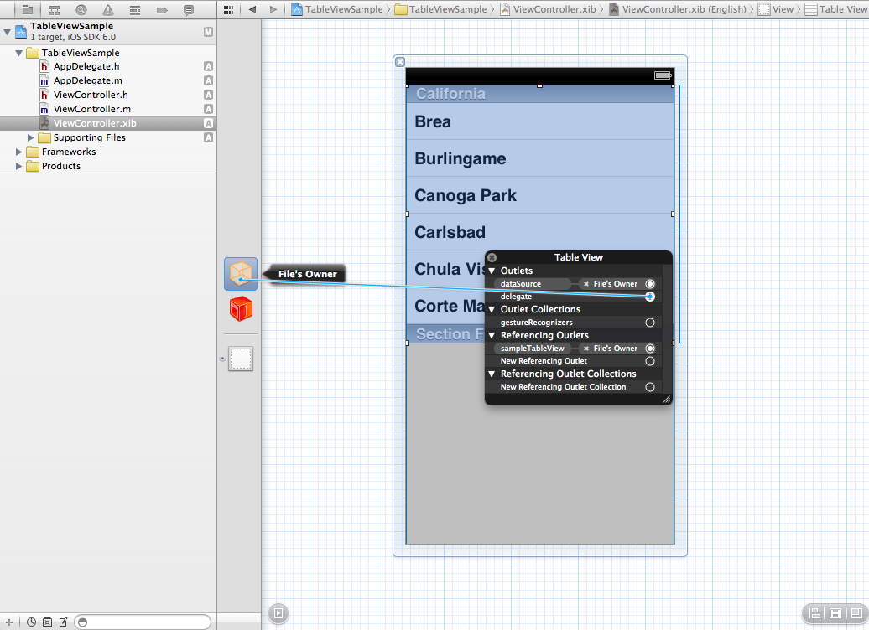Open the Breakpoint navigator arrow icon

[162, 9]
